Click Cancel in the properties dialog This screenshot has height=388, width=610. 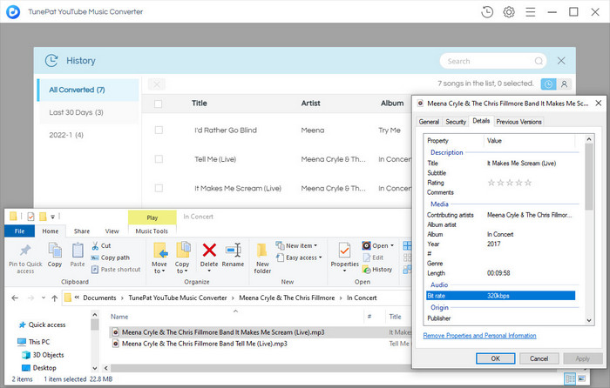click(539, 358)
